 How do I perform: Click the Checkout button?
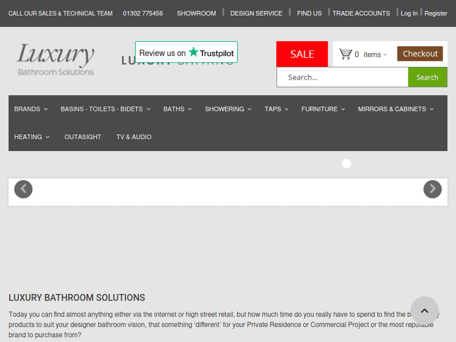[x=420, y=54]
